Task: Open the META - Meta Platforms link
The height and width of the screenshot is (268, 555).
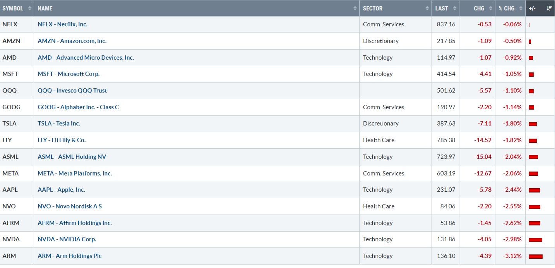Action: pos(75,174)
